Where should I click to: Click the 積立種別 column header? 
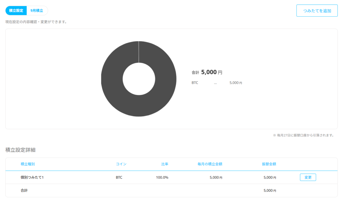(28, 164)
